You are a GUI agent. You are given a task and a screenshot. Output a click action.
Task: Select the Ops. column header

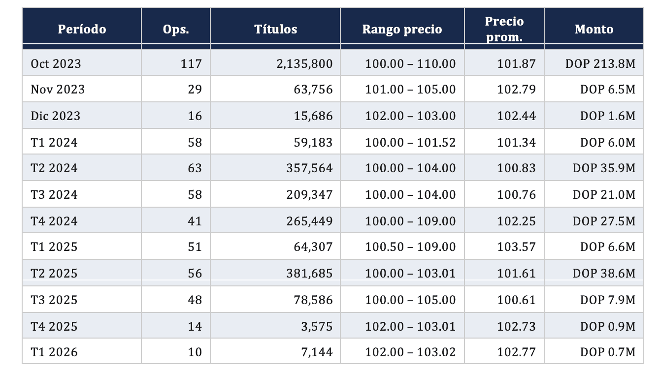pos(175,29)
